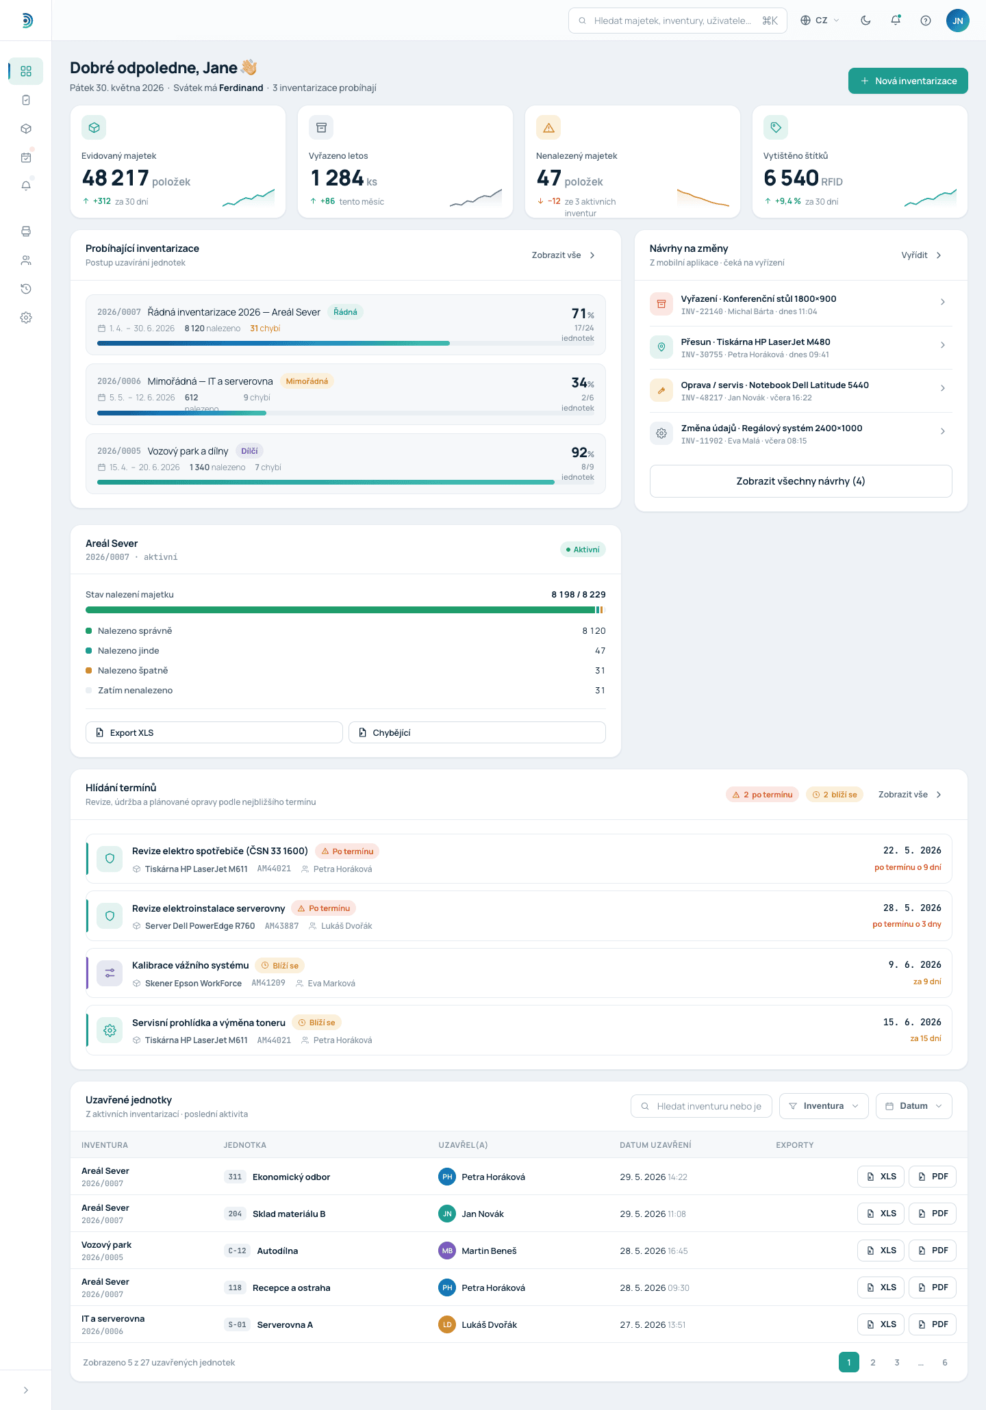Viewport: 986px width, 1410px height.
Task: Click the Export XLS button
Action: tap(214, 732)
